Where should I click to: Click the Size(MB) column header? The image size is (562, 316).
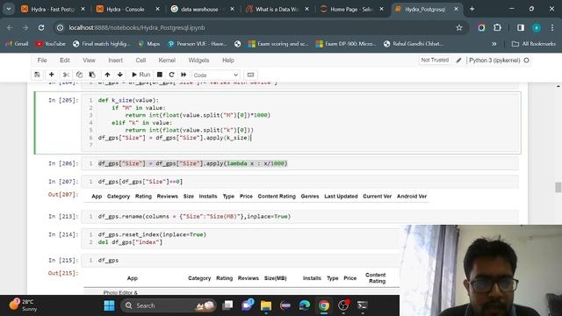275,278
